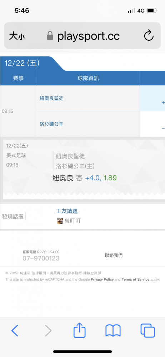Tap 曾叮叮 avatar thumbnail

coord(60,221)
